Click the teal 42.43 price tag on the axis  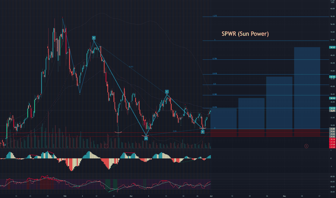pyautogui.click(x=332, y=77)
